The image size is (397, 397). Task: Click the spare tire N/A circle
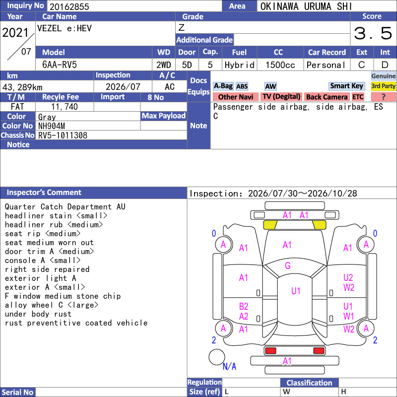click(x=217, y=357)
